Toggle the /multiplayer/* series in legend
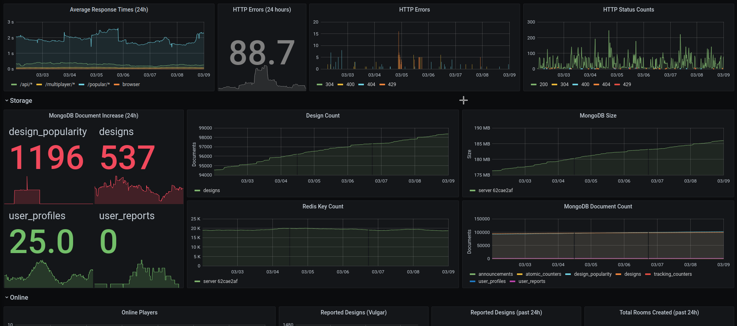The image size is (737, 326). tap(60, 84)
